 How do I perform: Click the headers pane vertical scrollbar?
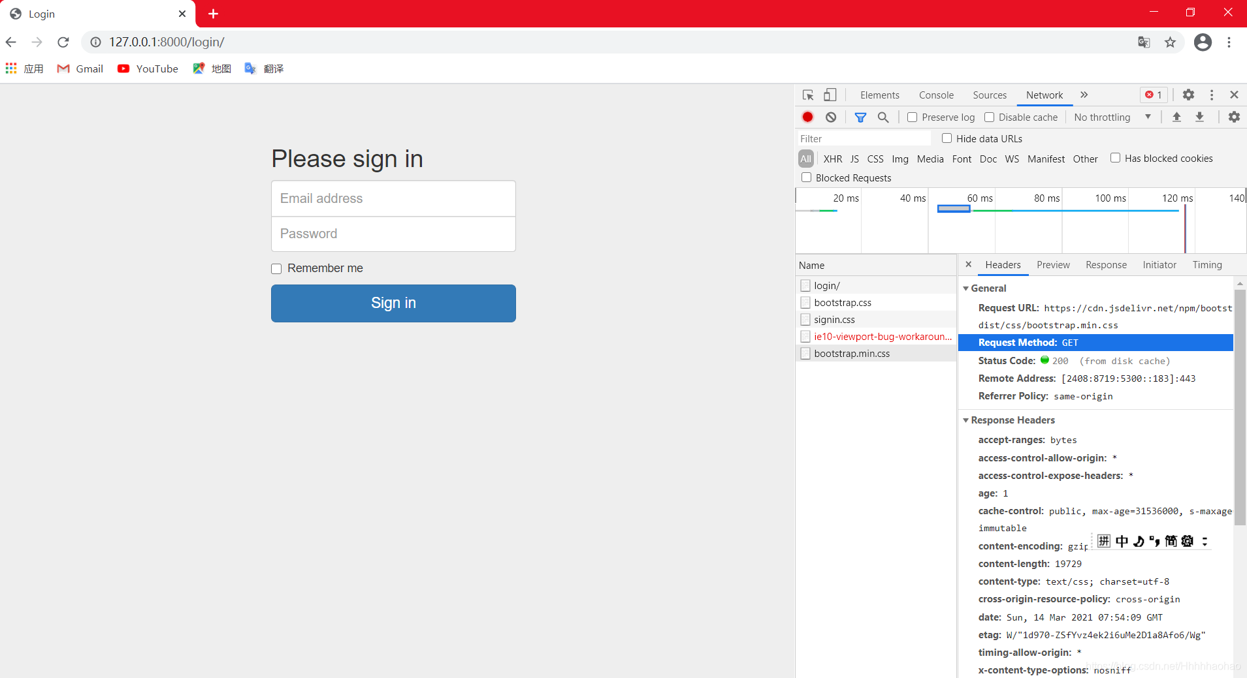click(1240, 407)
